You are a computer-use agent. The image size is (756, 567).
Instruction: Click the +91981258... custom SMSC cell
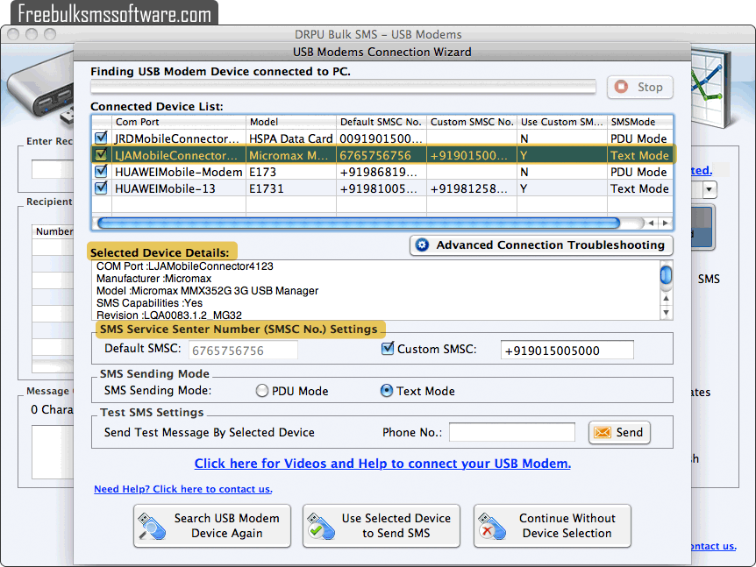pyautogui.click(x=472, y=188)
